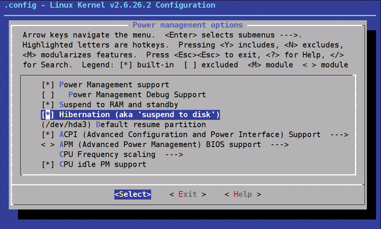This screenshot has height=229, width=381.
Task: Select the Power Management support label
Action: [x=114, y=85]
